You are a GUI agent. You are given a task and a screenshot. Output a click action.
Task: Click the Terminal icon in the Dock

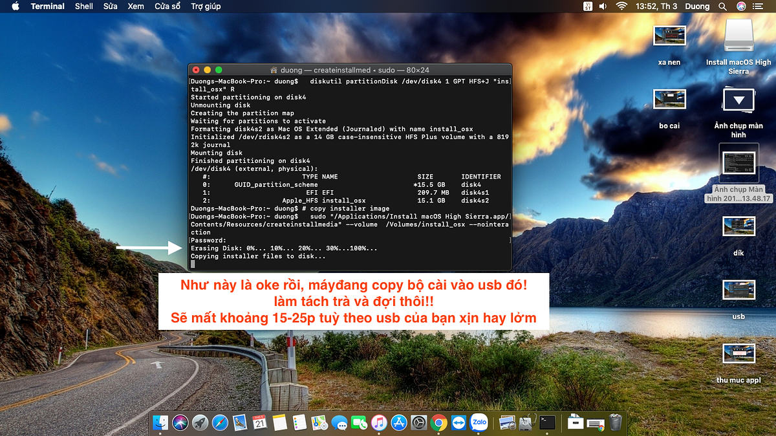point(548,422)
